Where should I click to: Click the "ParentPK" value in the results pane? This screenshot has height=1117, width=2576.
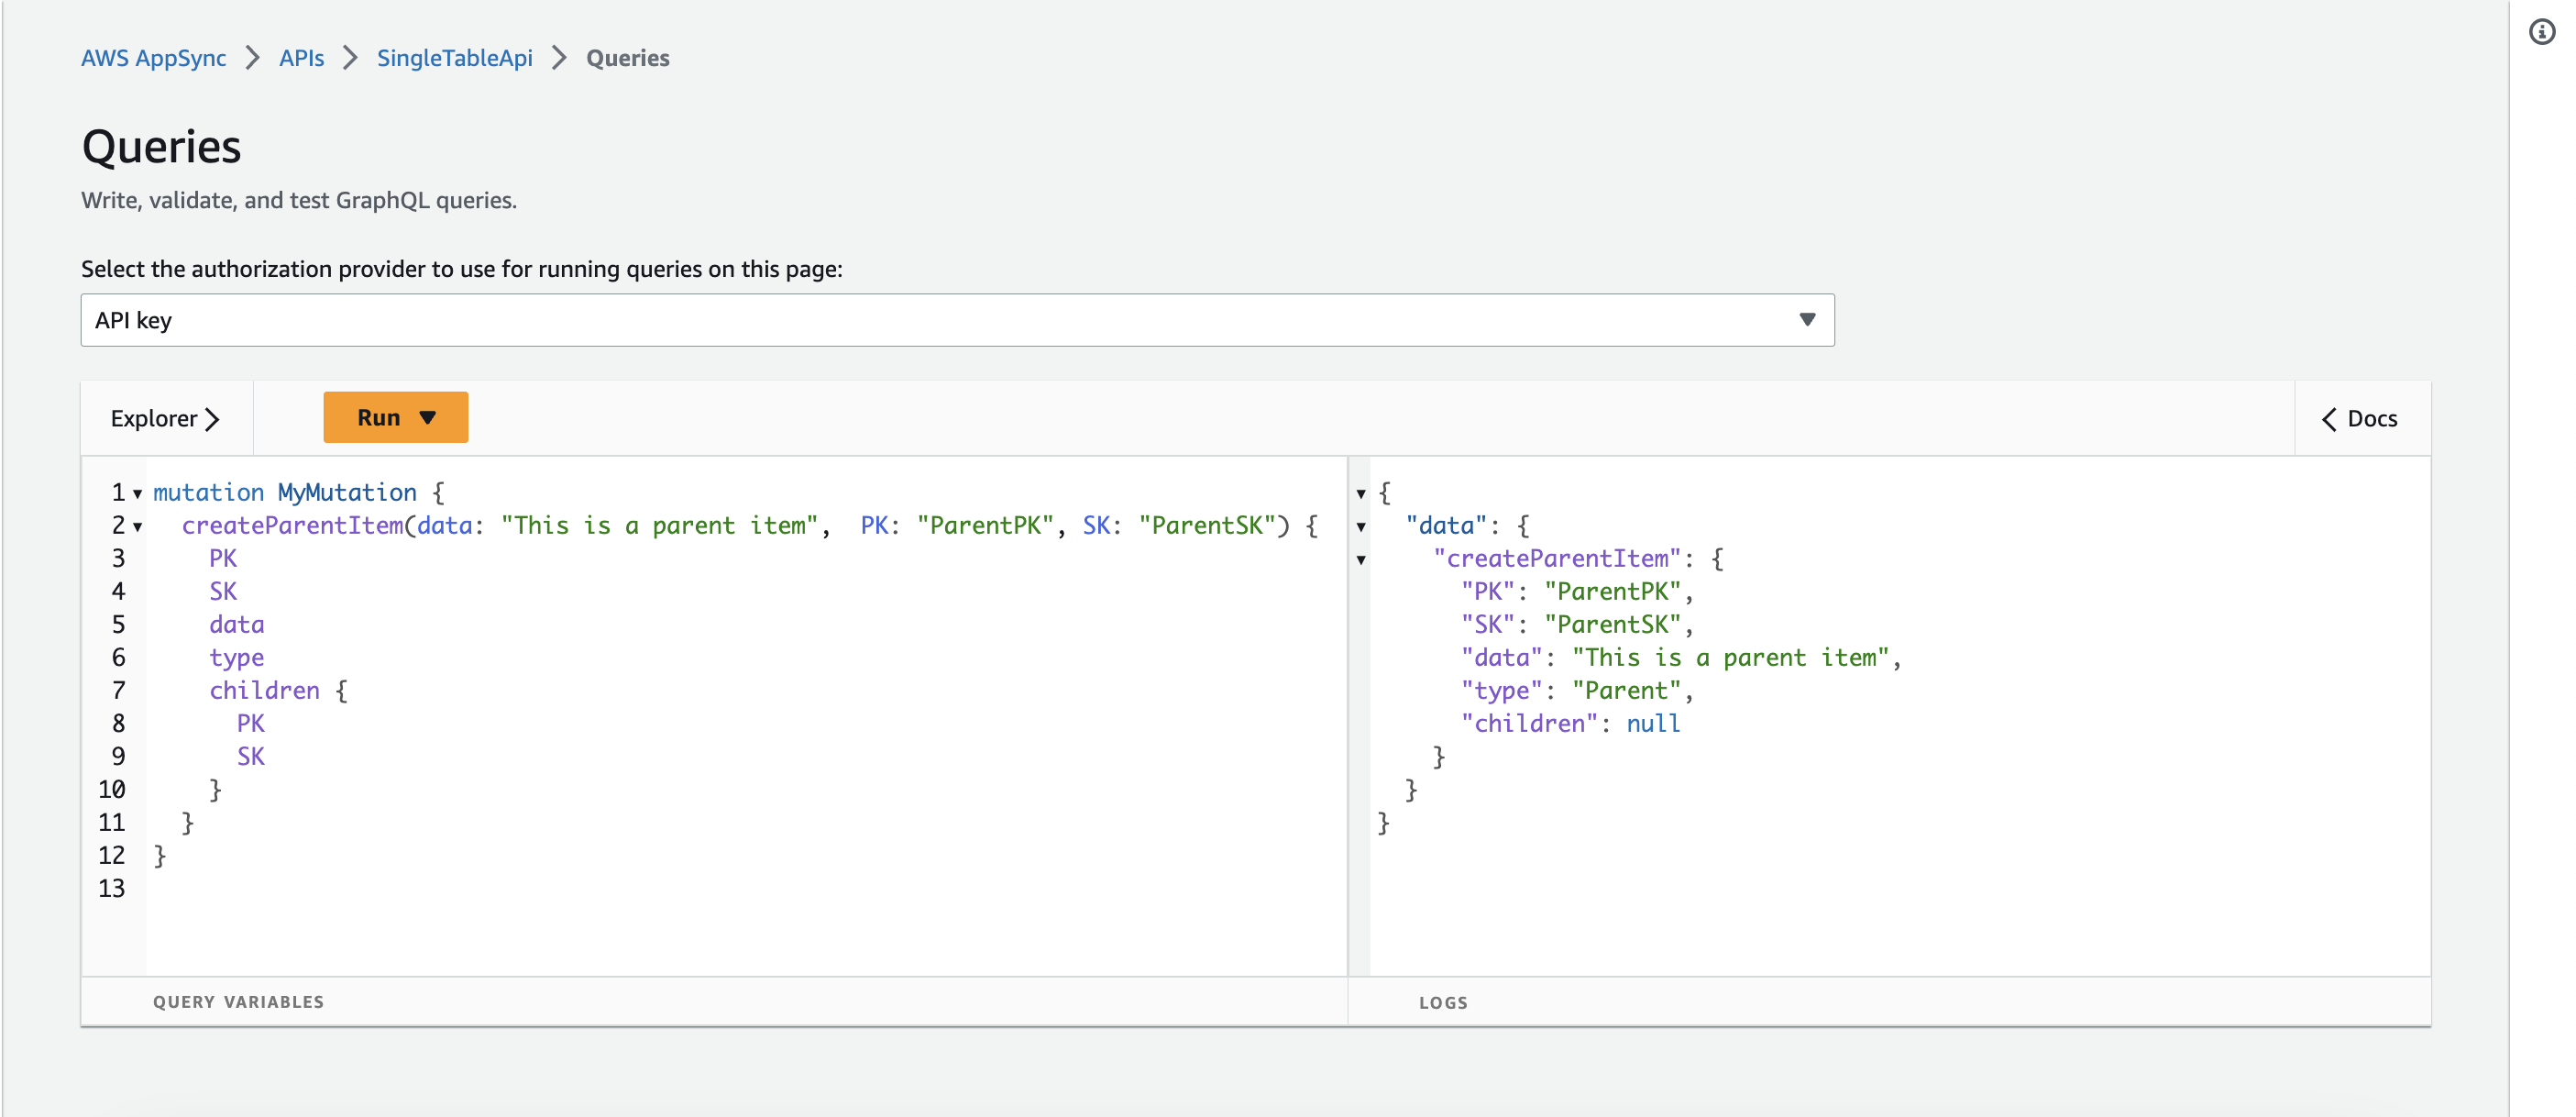(1613, 592)
